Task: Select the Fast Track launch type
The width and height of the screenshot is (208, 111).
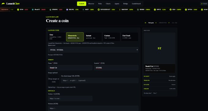Action: pos(129,37)
